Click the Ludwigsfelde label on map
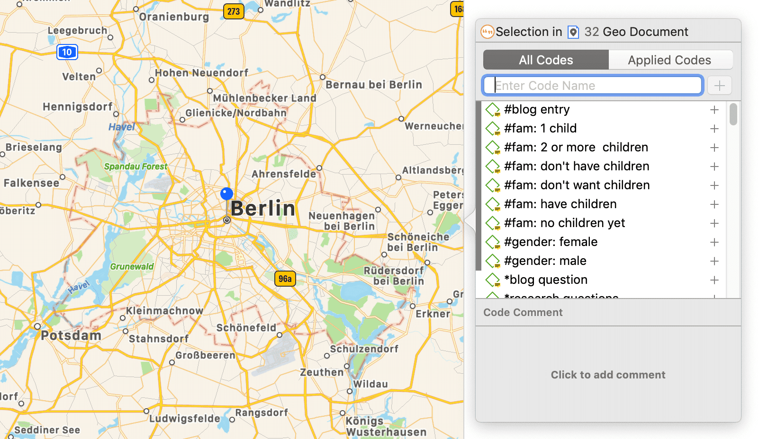 point(185,419)
